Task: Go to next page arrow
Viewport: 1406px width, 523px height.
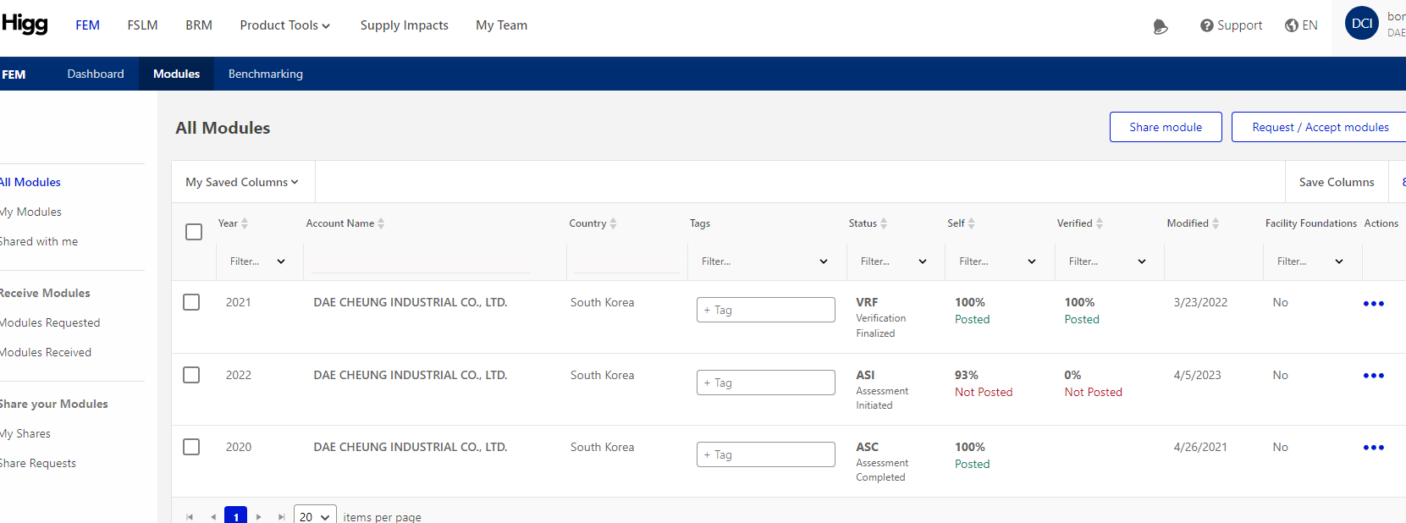Action: 258,516
